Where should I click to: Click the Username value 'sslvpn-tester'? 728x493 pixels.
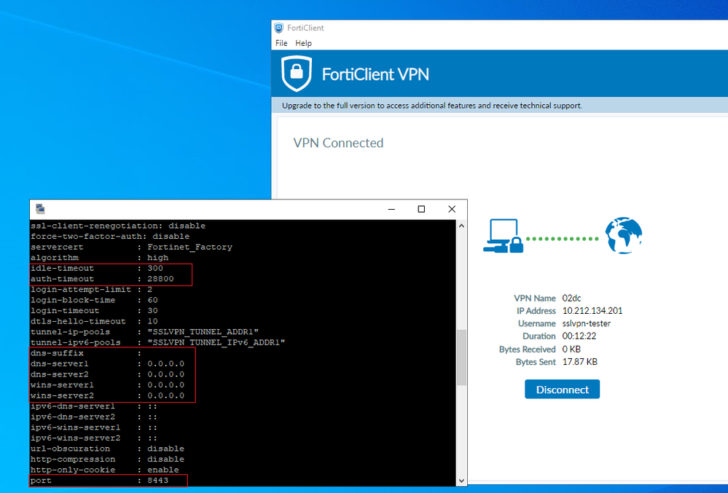pos(587,323)
